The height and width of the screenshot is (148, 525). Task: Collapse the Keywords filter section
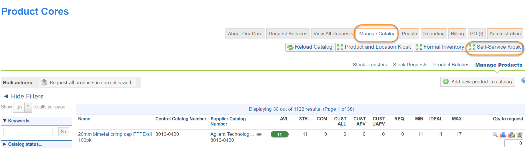click(x=5, y=121)
